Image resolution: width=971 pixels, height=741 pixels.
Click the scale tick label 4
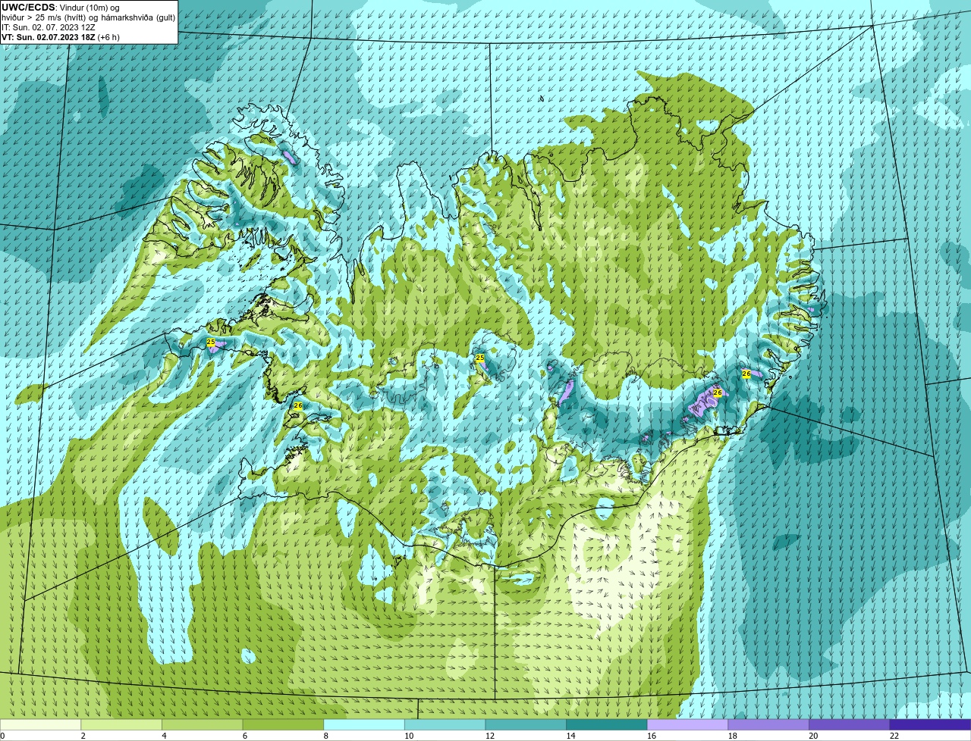tap(165, 736)
